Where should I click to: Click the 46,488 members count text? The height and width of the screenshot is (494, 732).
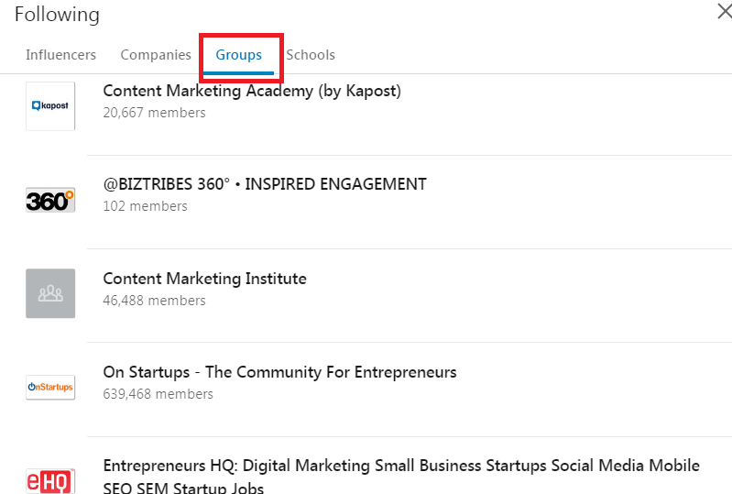pos(154,301)
